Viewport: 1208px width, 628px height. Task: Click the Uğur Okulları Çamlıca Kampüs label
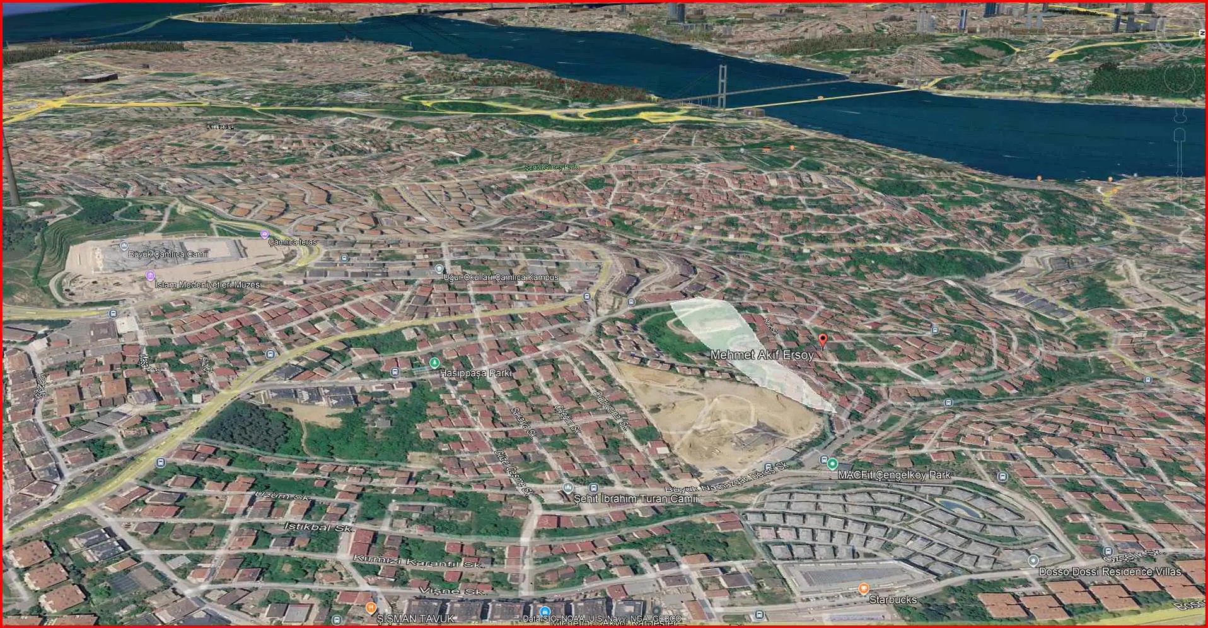point(501,277)
